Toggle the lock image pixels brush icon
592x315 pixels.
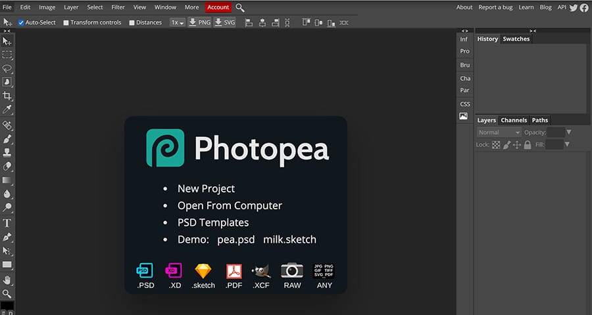pyautogui.click(x=506, y=144)
